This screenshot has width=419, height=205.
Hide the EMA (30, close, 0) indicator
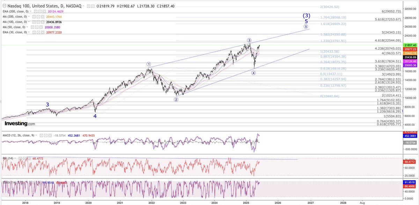coord(34,32)
